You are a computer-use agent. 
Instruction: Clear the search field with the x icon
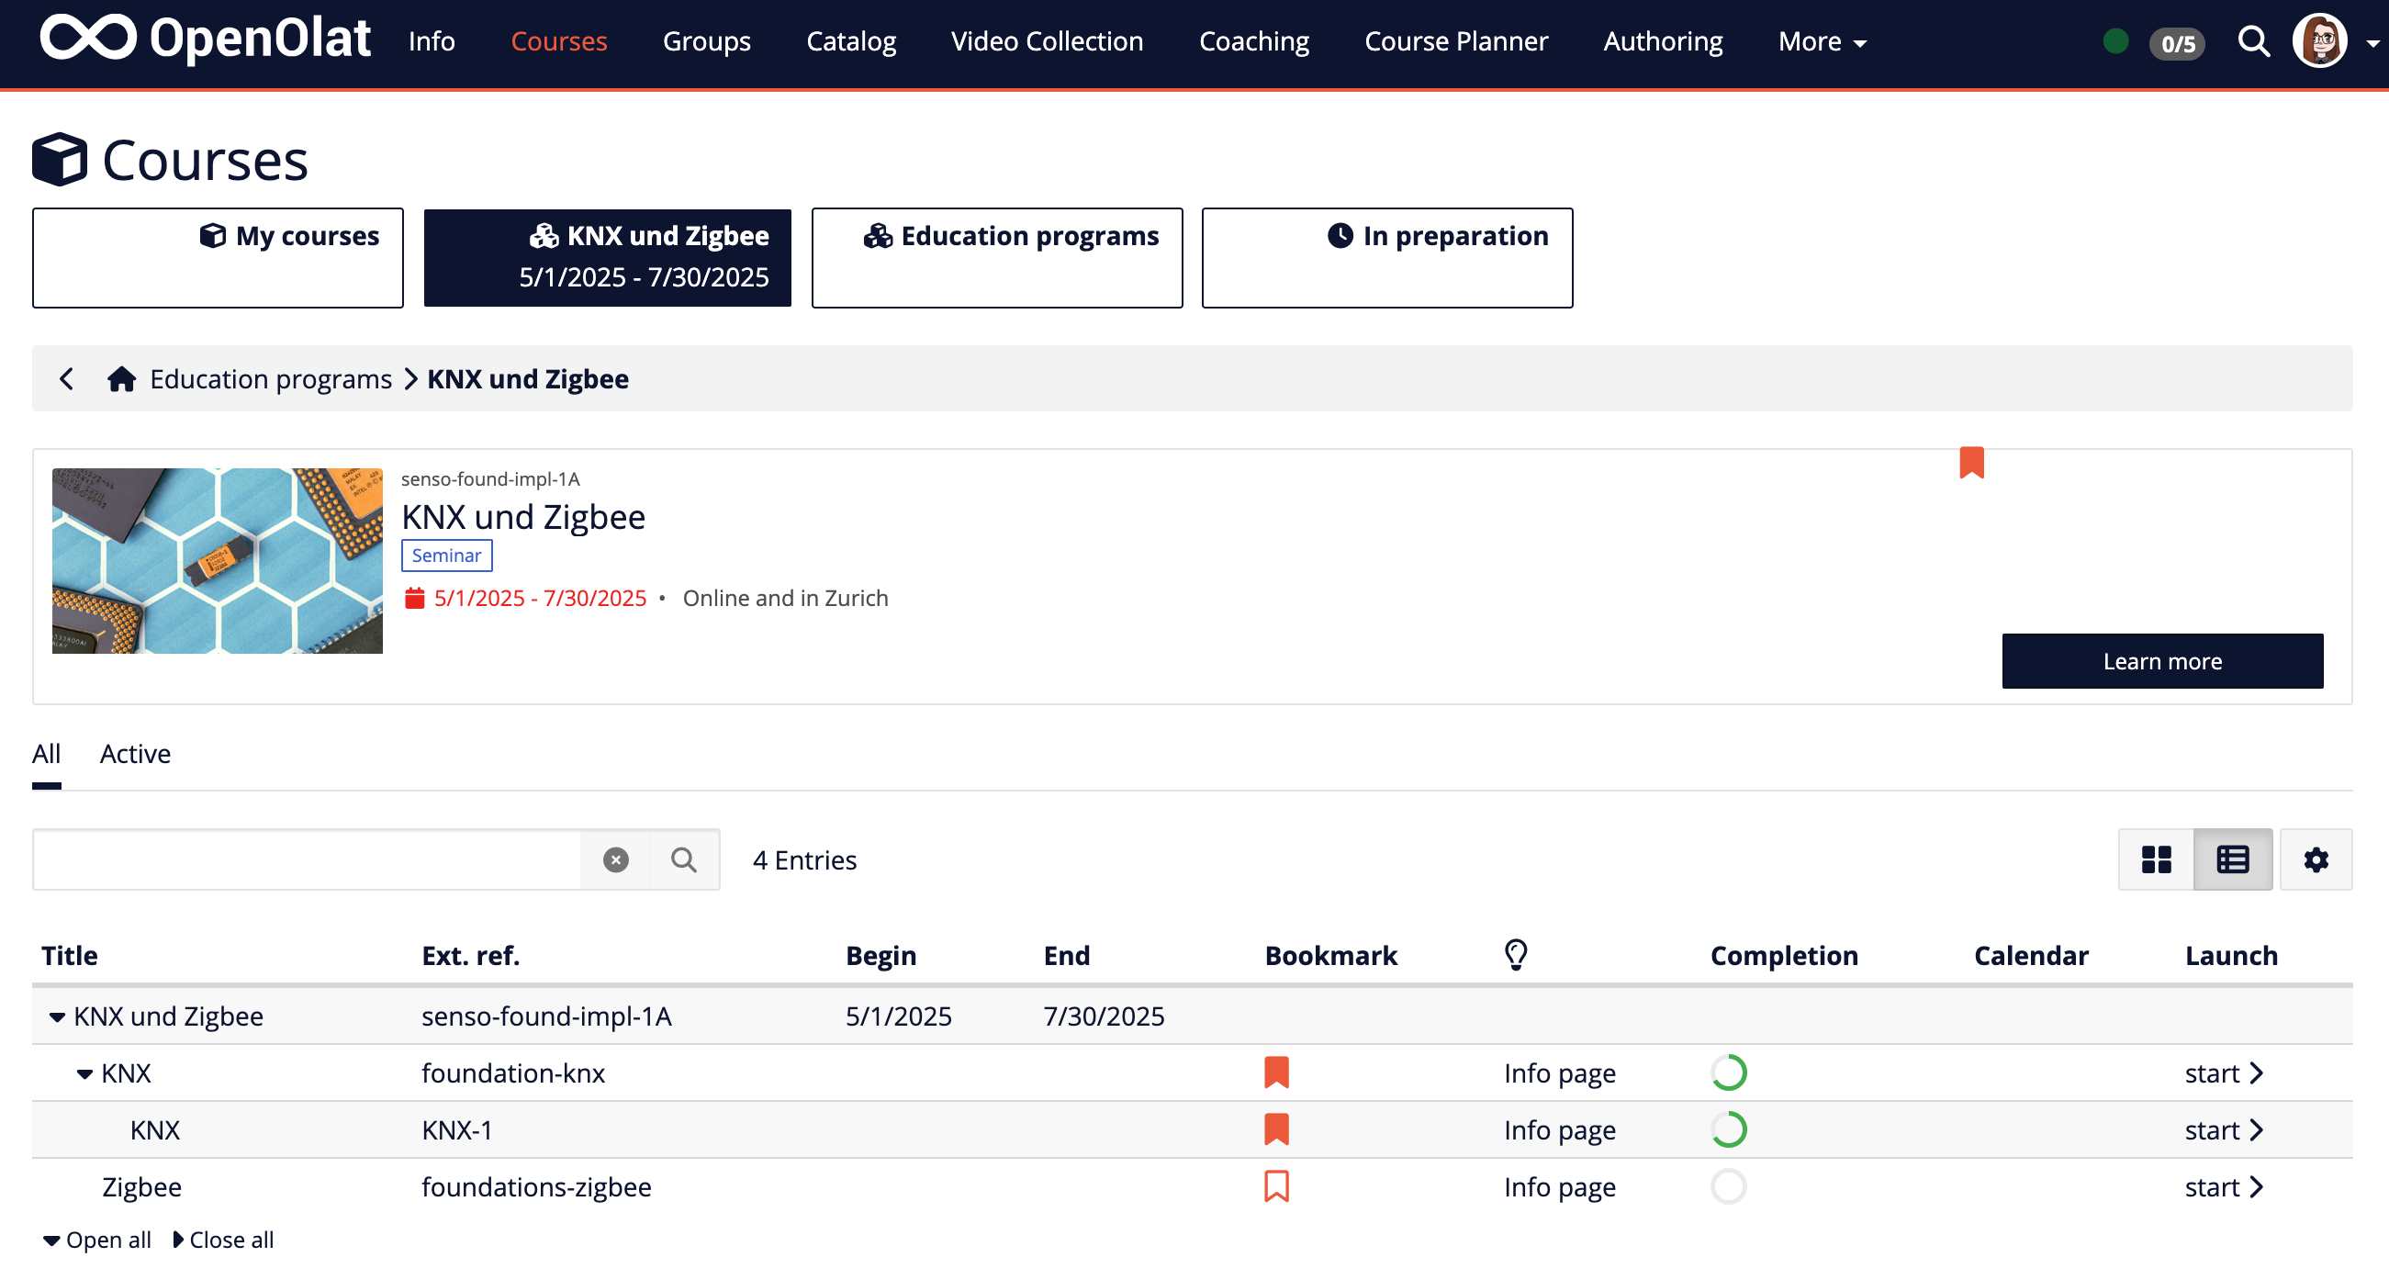(615, 859)
